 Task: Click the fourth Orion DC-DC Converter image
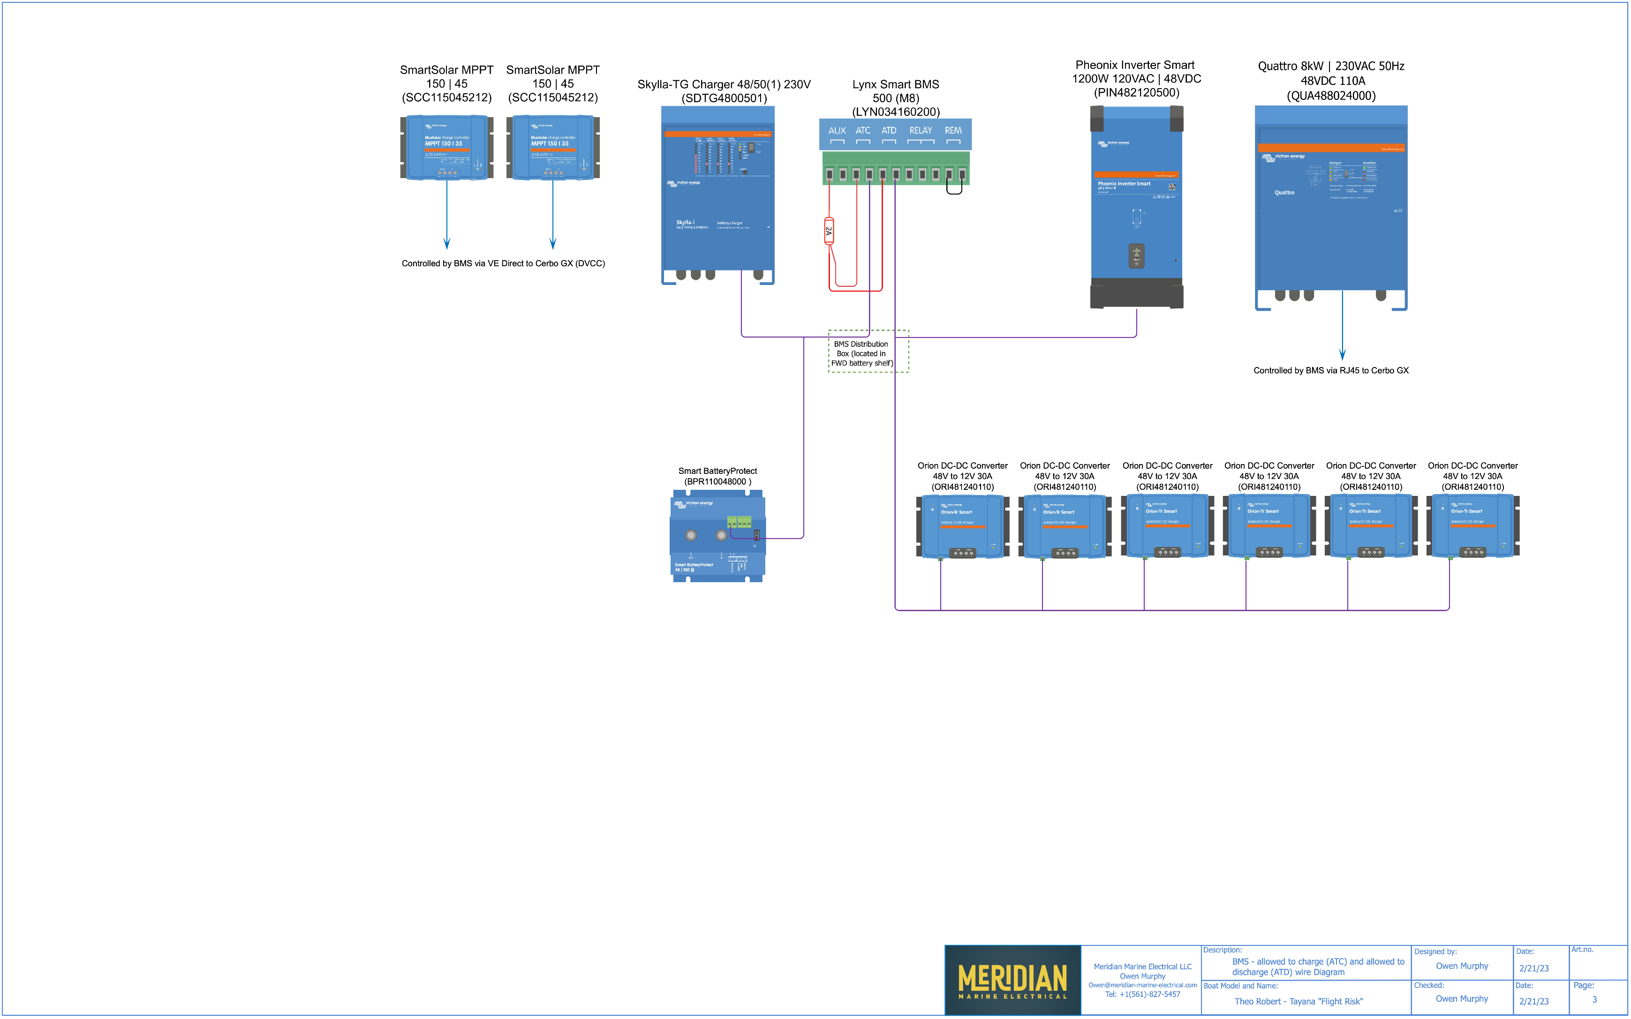tap(1269, 526)
